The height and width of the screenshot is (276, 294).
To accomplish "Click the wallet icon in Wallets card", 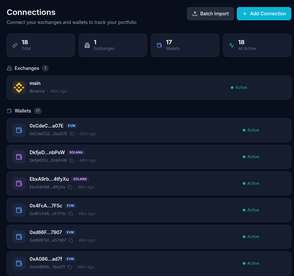I will 159,45.
